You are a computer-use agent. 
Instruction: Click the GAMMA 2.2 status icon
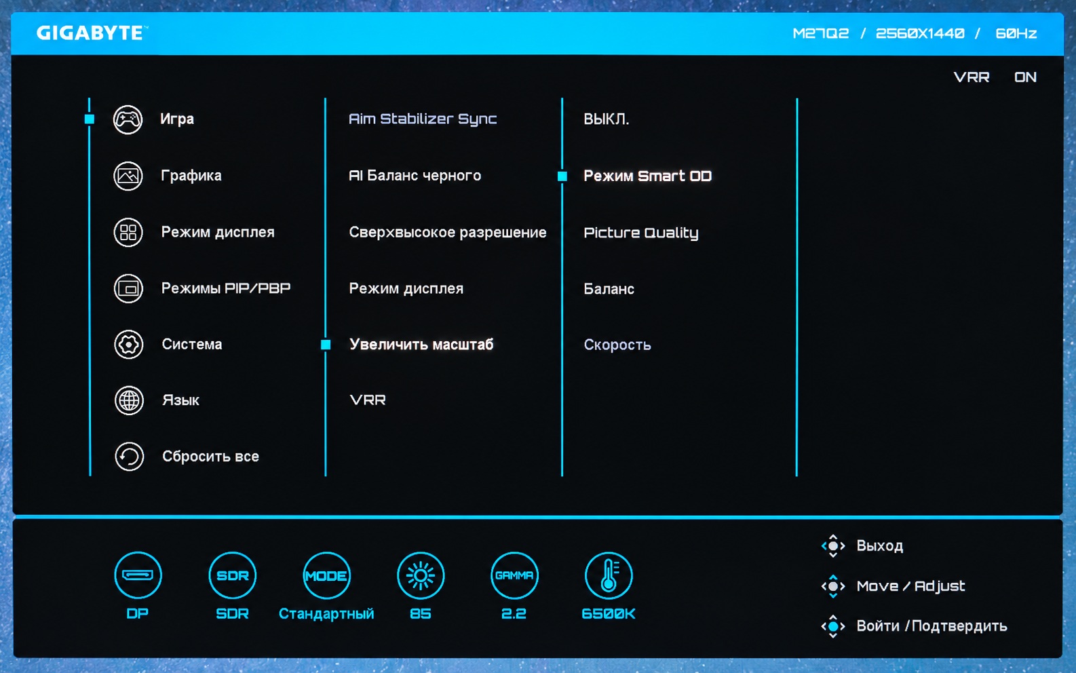(x=514, y=575)
